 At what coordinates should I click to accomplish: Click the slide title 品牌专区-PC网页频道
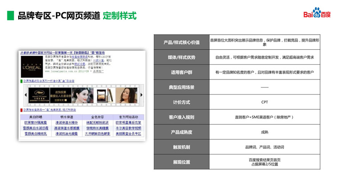(59, 16)
